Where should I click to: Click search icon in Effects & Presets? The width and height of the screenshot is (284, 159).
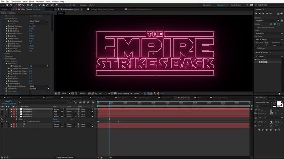click(256, 57)
